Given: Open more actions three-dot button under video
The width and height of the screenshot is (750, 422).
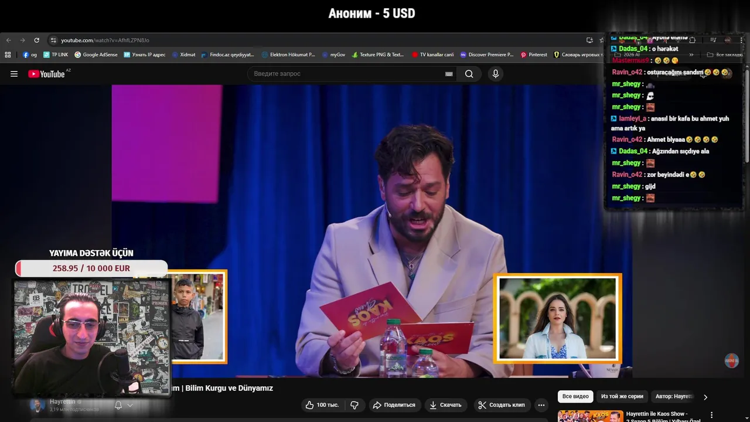Looking at the screenshot, I should click(541, 405).
